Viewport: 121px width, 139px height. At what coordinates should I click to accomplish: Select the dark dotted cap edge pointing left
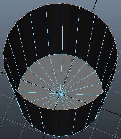pyautogui.click(x=41, y=86)
